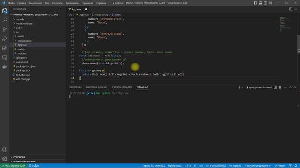Open the Manage gear icon

point(5,159)
